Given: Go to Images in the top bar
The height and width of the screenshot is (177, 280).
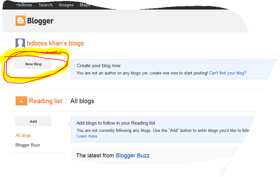Looking at the screenshot, I should pos(66,5).
